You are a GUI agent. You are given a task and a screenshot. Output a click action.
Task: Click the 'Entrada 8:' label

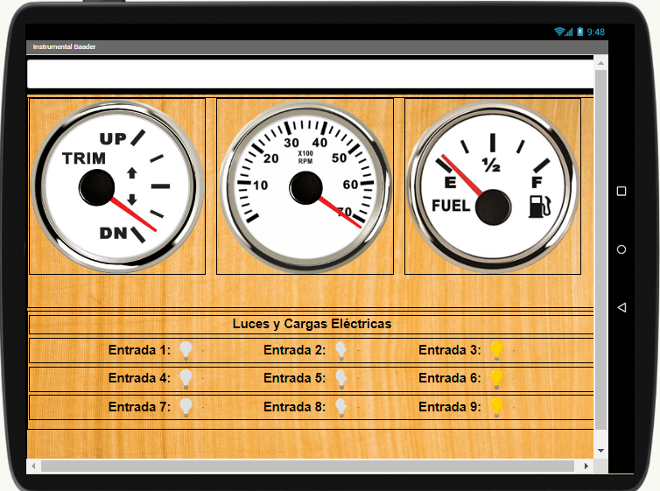coord(295,407)
